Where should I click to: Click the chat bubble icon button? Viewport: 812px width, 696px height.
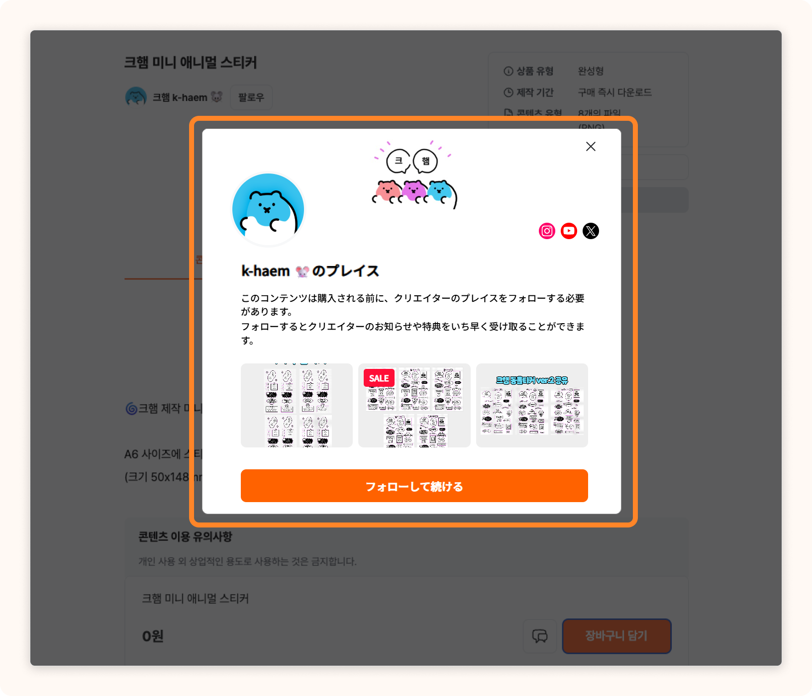[540, 636]
